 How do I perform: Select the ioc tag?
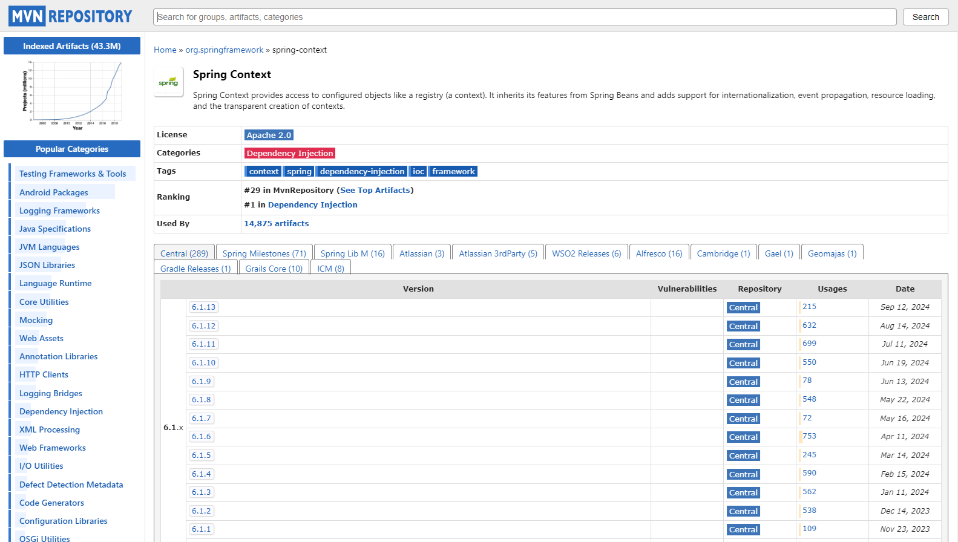418,172
